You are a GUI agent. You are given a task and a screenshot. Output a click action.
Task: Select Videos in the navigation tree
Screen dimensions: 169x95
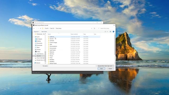click(38, 52)
